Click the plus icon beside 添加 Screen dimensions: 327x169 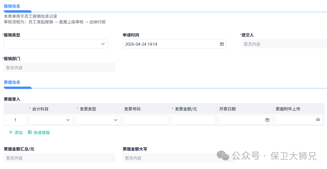point(11,132)
